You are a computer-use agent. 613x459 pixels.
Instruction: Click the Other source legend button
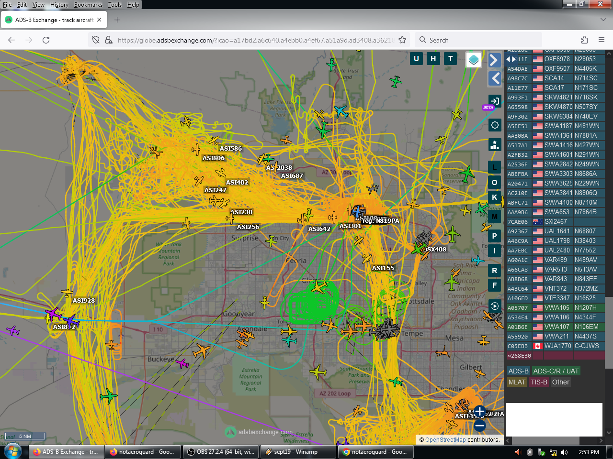tap(561, 382)
